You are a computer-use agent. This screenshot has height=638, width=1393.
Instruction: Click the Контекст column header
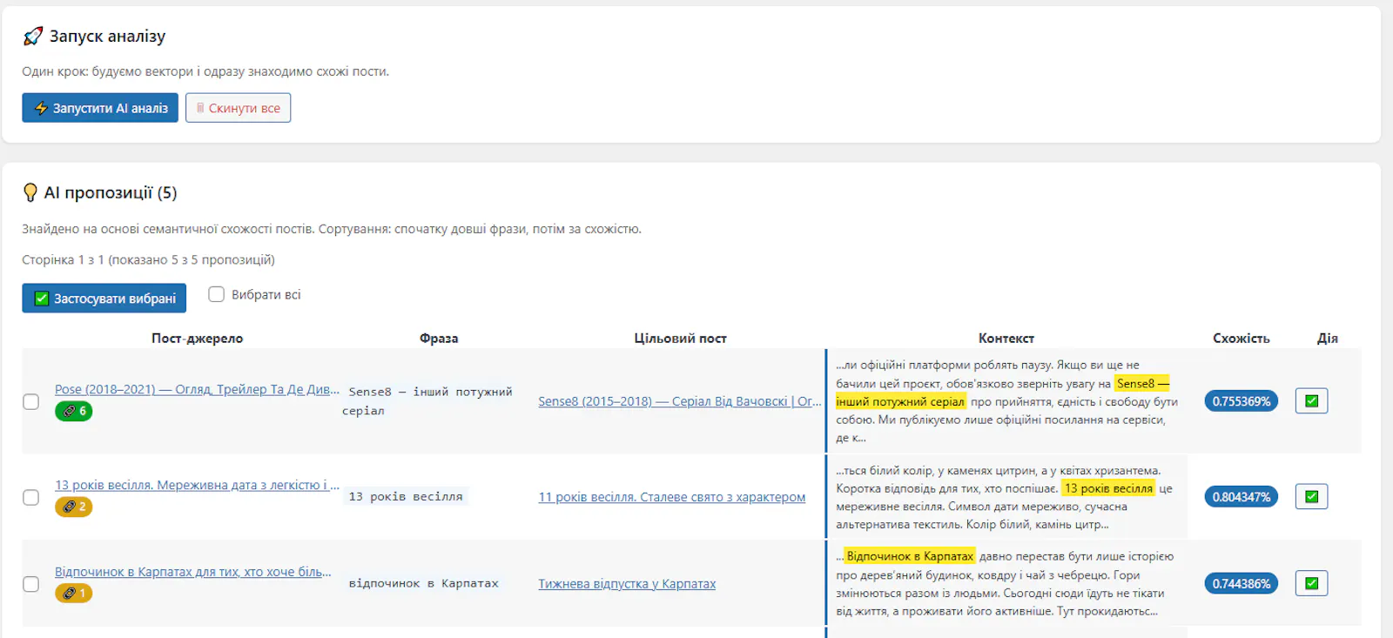pyautogui.click(x=1006, y=339)
